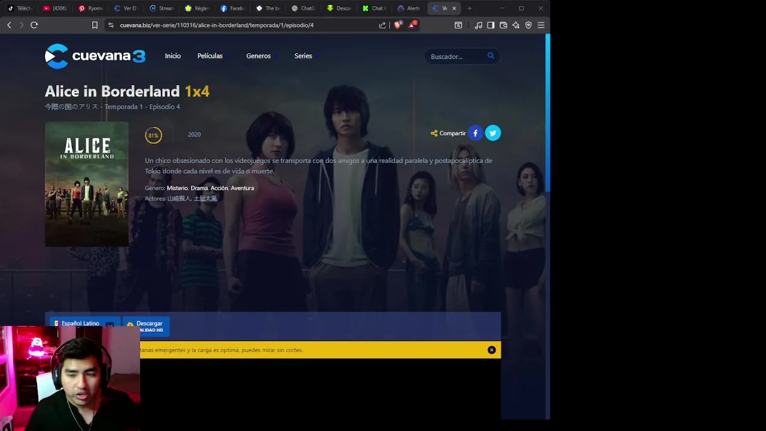Click the Alice in Borderland poster thumbnail
Image resolution: width=766 pixels, height=431 pixels.
tap(87, 184)
